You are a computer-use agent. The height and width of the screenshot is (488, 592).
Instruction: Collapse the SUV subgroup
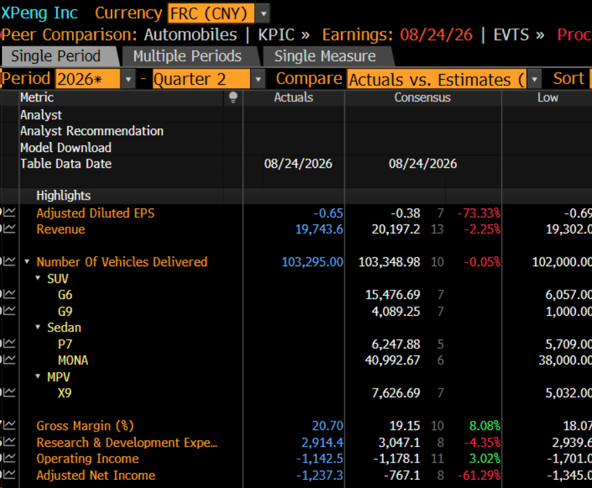[x=38, y=278]
